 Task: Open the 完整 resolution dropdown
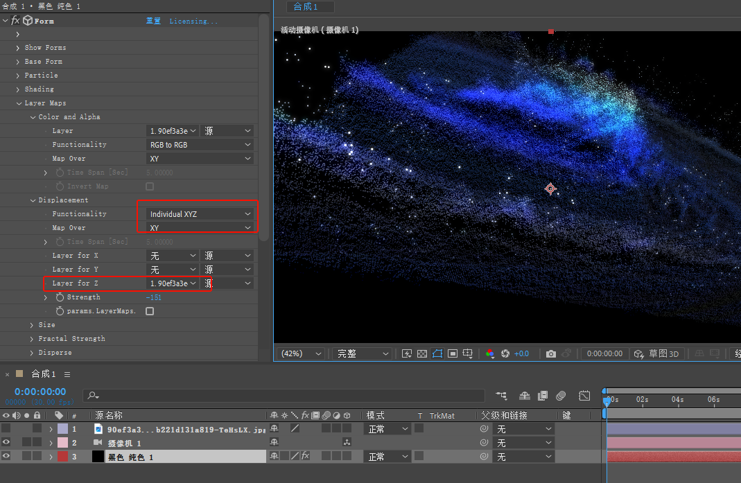click(x=363, y=353)
